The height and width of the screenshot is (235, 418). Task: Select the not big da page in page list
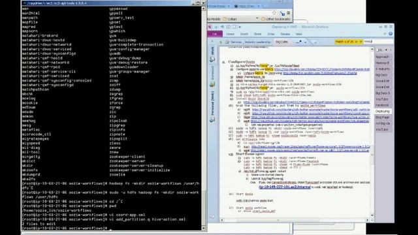tap(383, 123)
